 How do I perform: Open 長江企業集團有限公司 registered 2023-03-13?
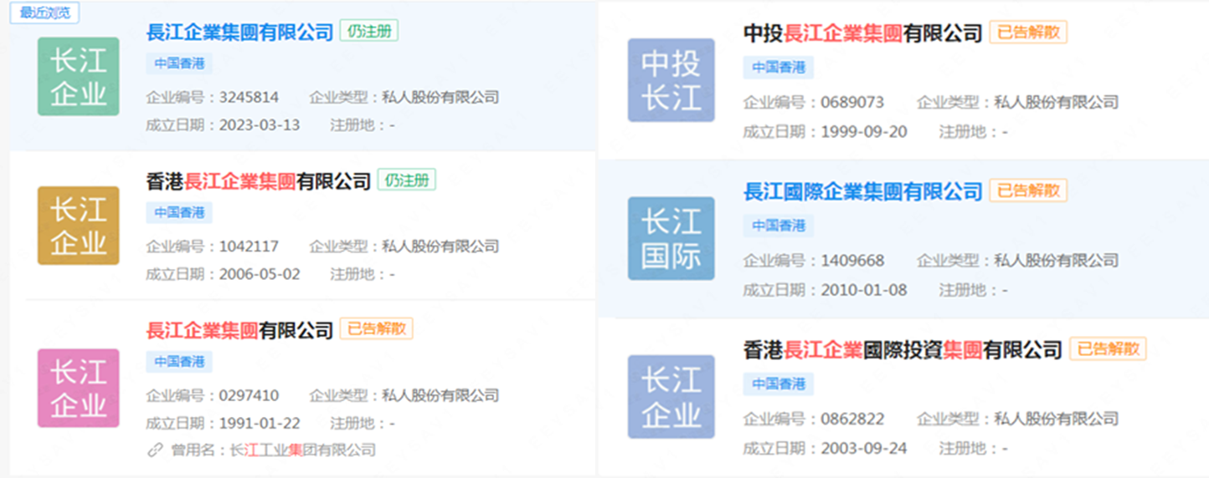pyautogui.click(x=239, y=33)
